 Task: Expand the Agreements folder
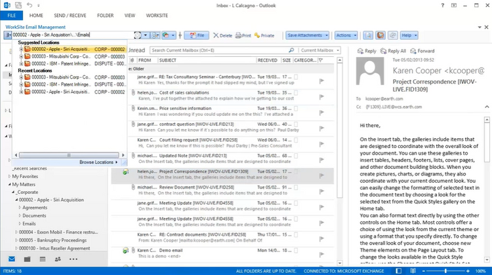20,208
